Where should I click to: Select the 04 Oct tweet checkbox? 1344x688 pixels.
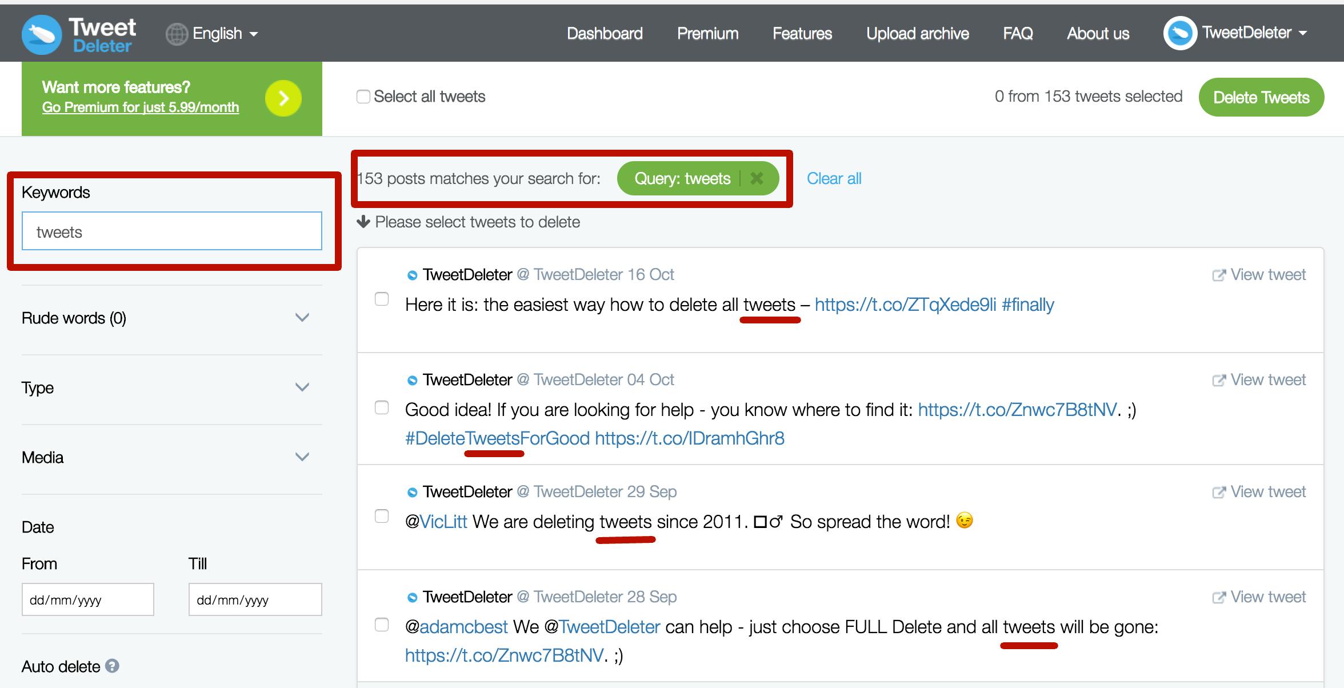[382, 407]
